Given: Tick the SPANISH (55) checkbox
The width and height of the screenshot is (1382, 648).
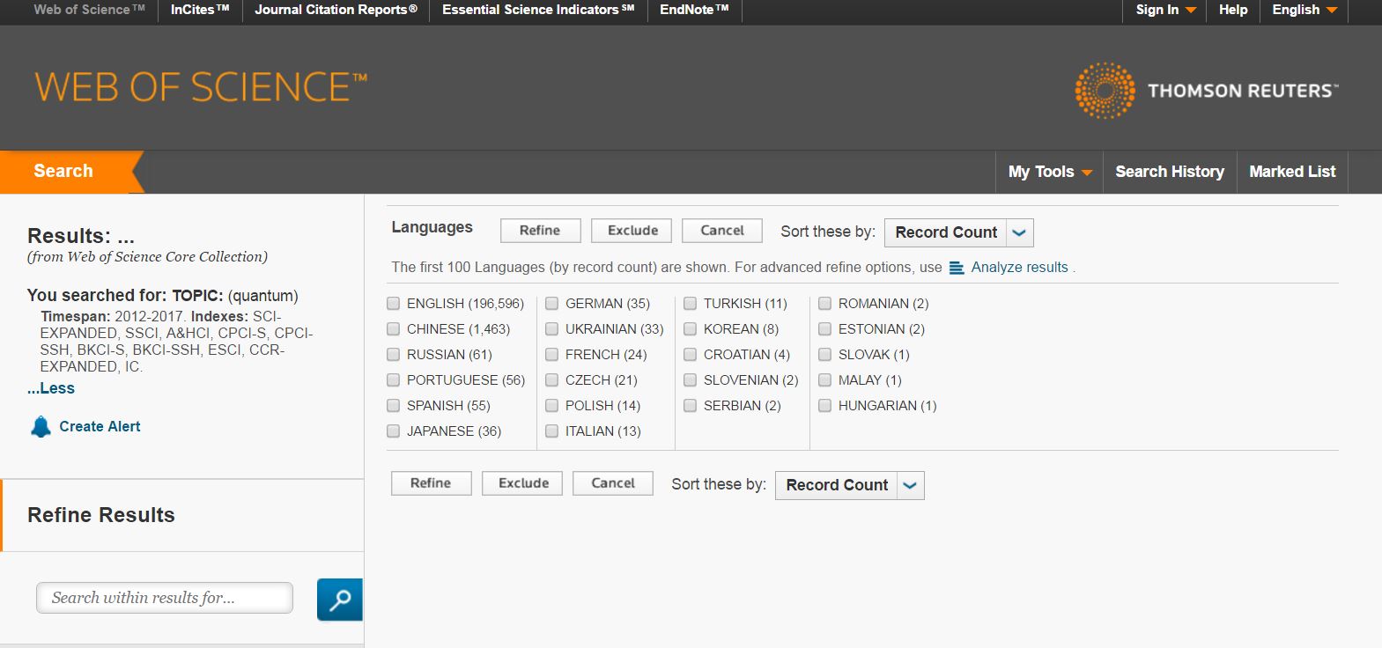Looking at the screenshot, I should (x=394, y=406).
